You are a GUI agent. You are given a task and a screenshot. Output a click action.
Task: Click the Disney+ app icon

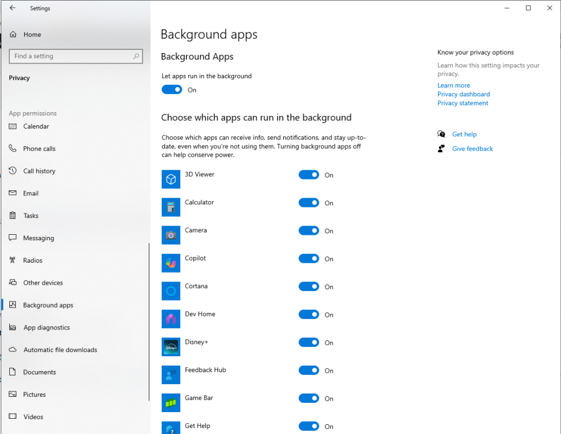(x=171, y=346)
